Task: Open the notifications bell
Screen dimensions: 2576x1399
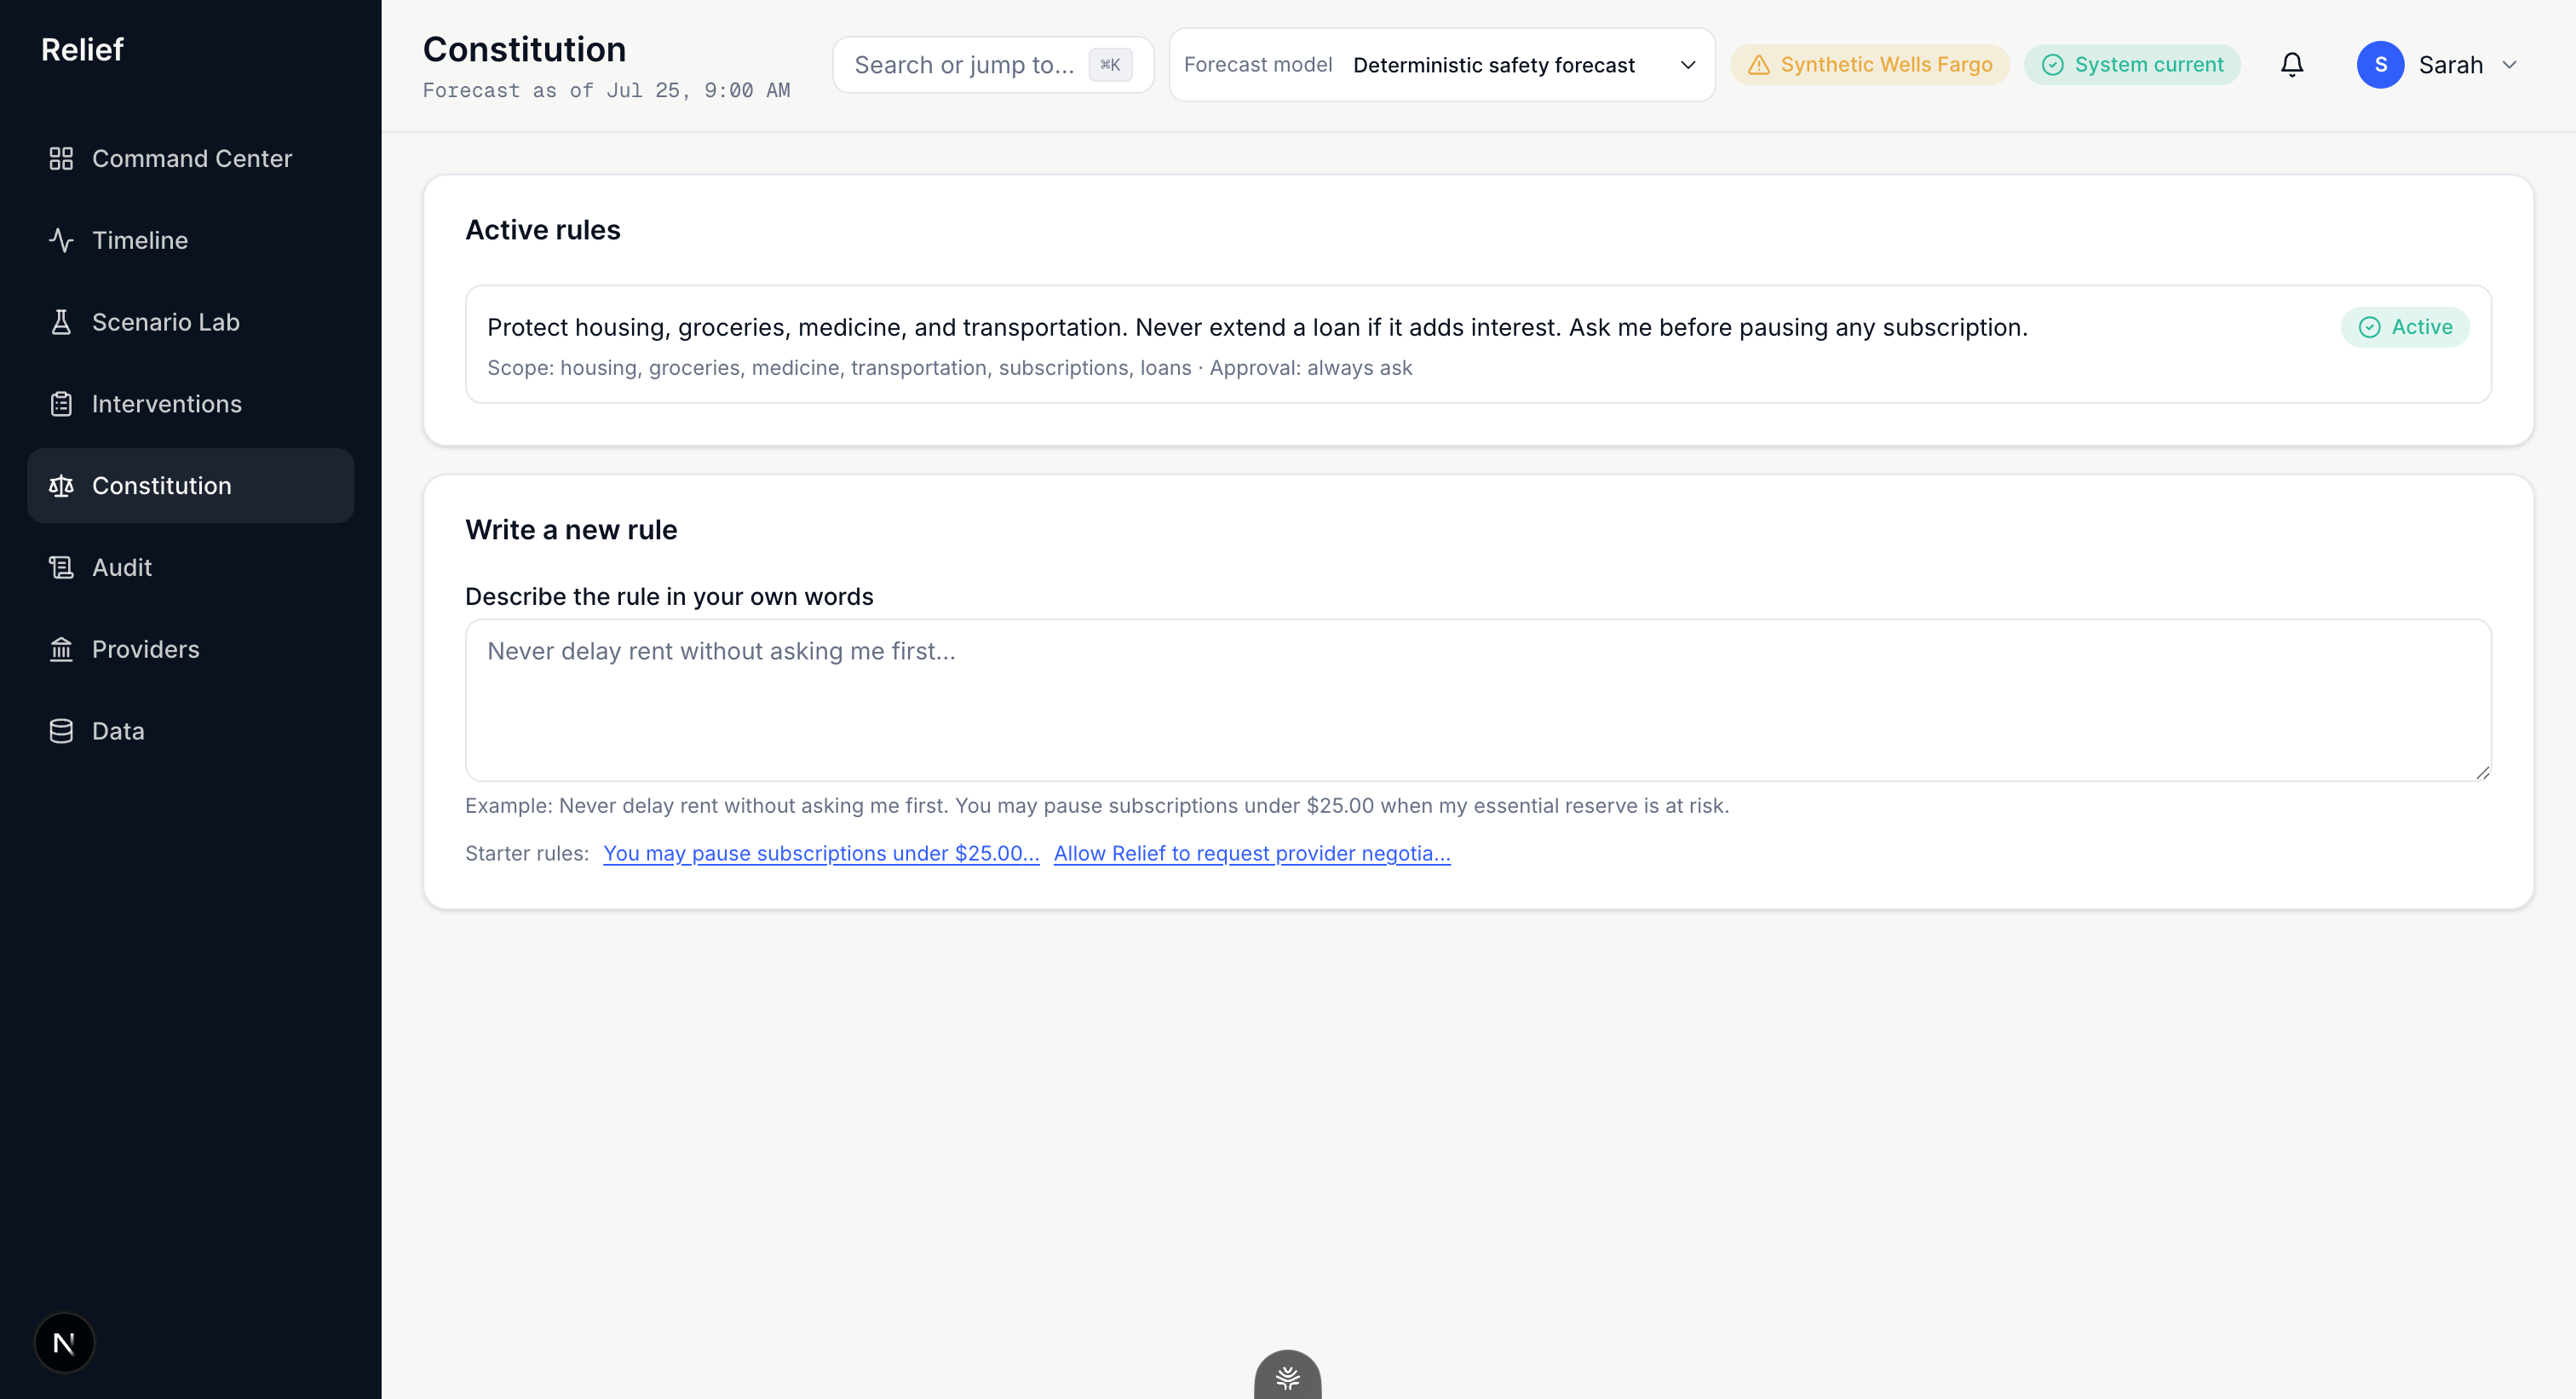Action: [2292, 65]
